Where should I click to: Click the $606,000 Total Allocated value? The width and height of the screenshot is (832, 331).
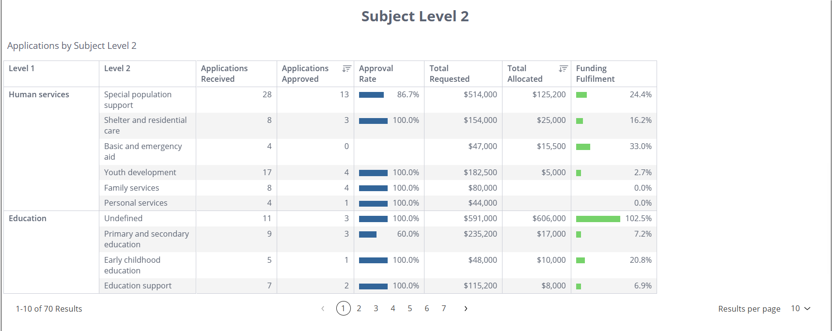click(x=549, y=219)
